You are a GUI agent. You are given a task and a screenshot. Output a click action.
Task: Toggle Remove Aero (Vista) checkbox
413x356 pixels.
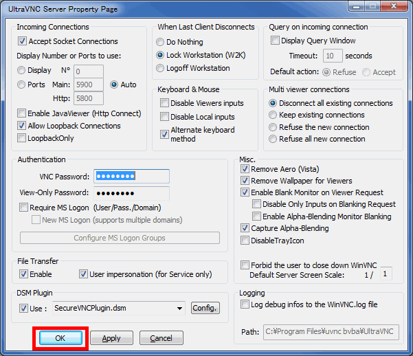click(x=245, y=169)
